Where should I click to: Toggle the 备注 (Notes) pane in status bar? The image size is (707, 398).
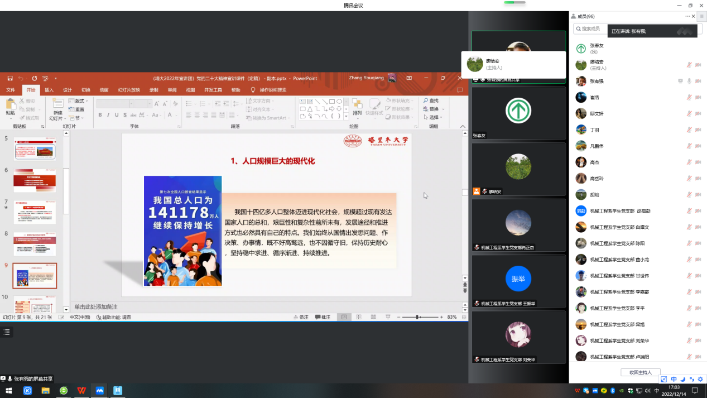coord(301,317)
